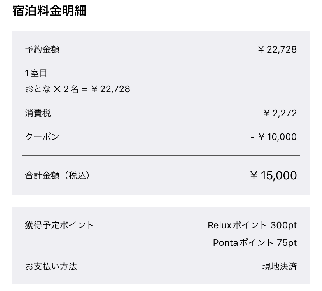
Task: Select the クーポン label
Action: tap(42, 137)
